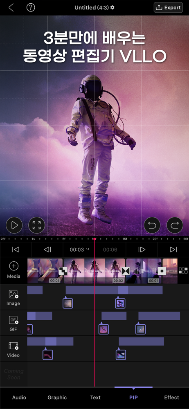Open project settings gear next to Untitled
189x409 pixels.
112,7
